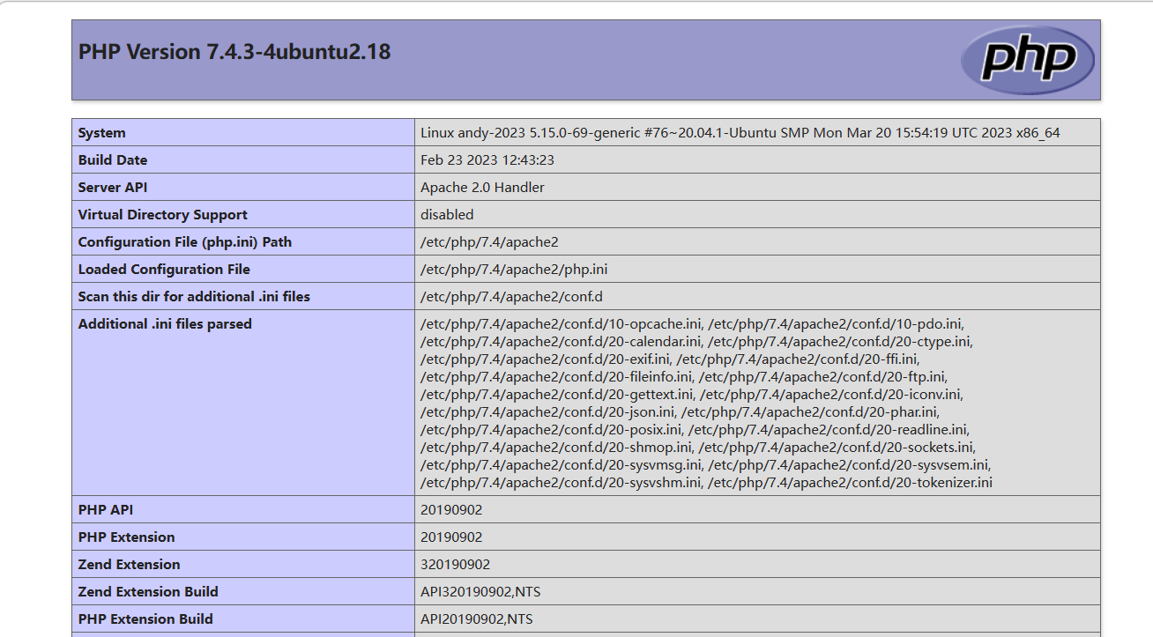
Task: Click the 10-opcache.ini file path
Action: [x=561, y=324]
